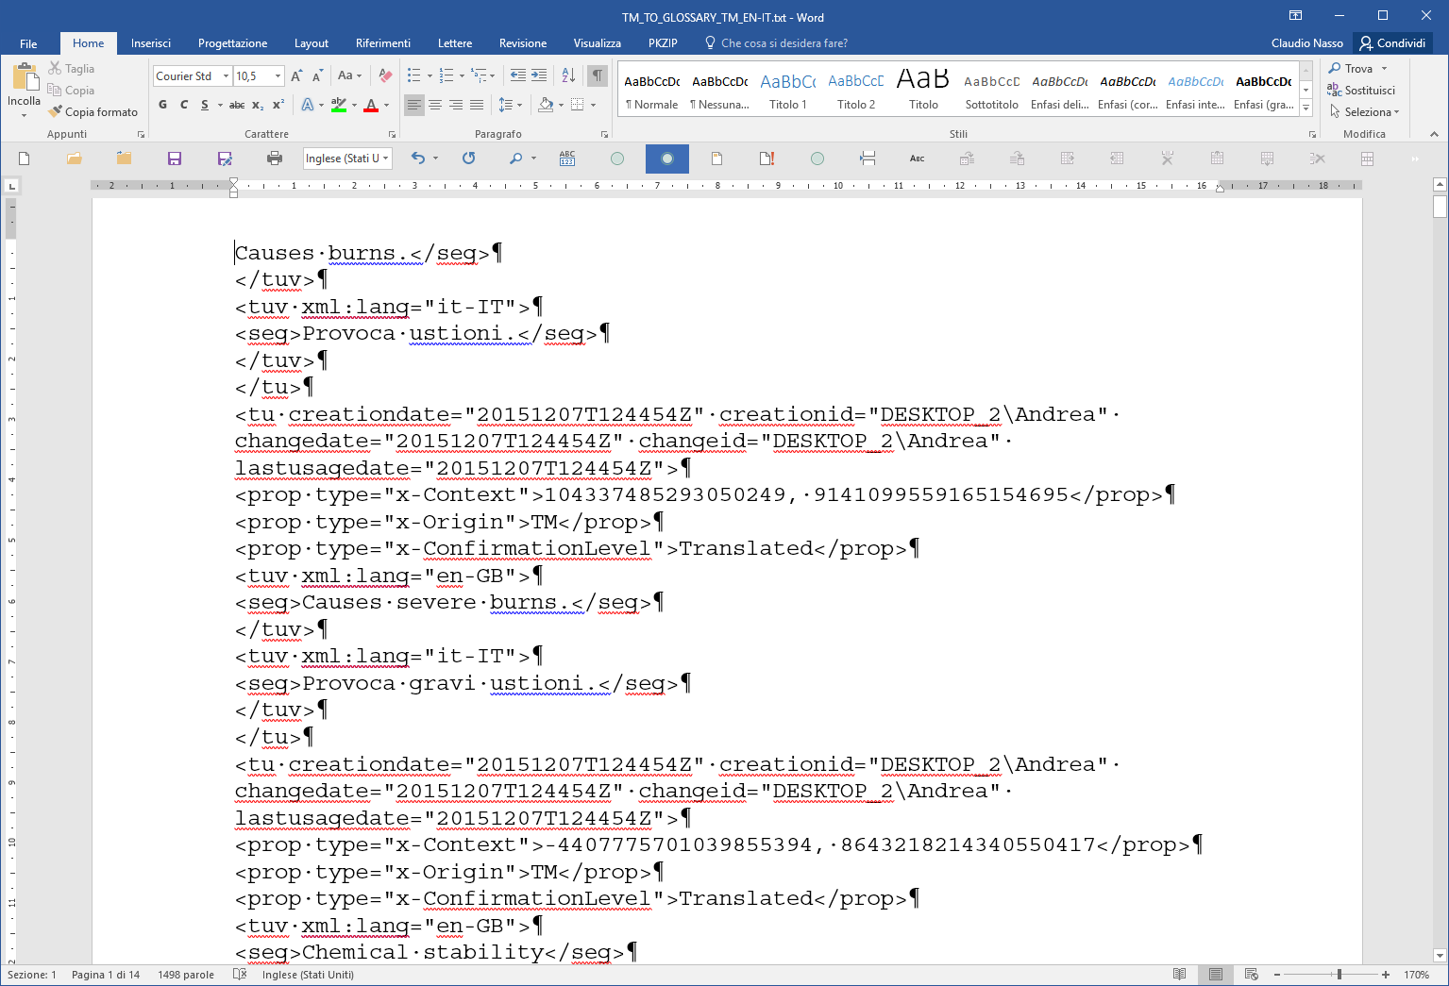Click the Condividi share button
The height and width of the screenshot is (986, 1449).
[x=1392, y=43]
